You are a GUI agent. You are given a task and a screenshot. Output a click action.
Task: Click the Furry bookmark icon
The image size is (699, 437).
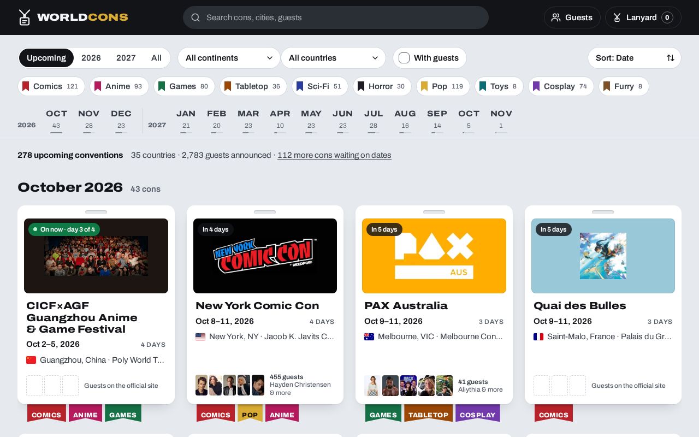[x=607, y=86]
